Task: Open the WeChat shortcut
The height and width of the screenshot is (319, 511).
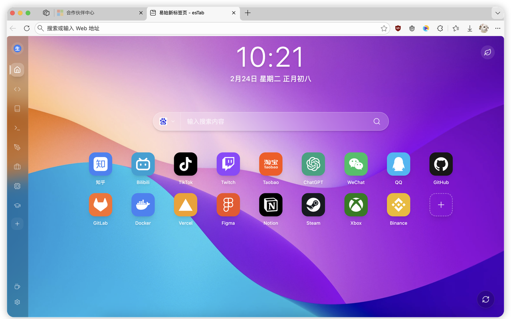Action: pos(356,164)
